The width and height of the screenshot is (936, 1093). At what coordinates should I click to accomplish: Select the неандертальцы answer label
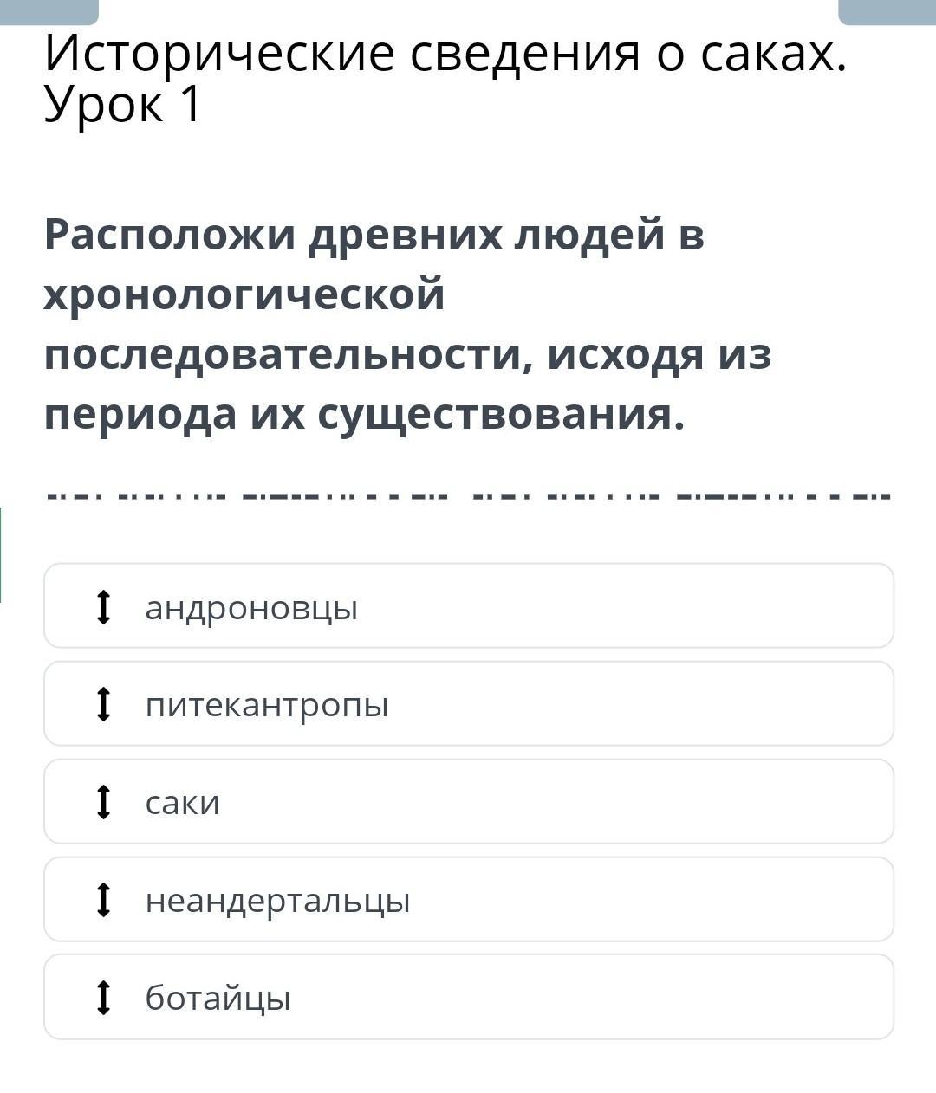[277, 901]
